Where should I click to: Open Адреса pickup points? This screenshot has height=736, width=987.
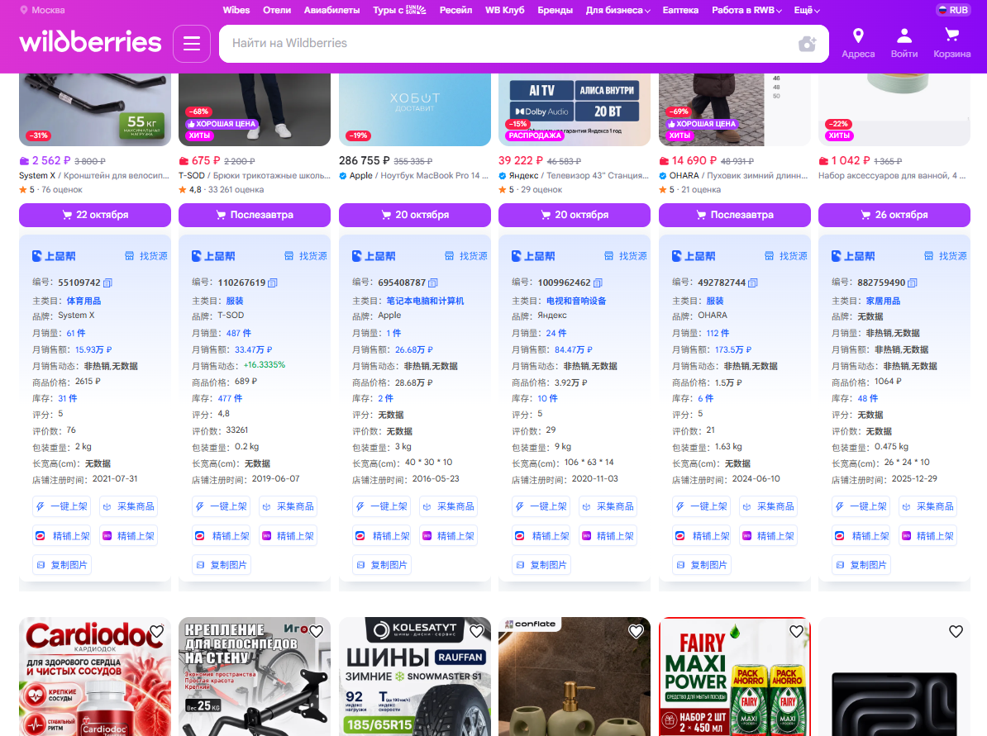[858, 43]
